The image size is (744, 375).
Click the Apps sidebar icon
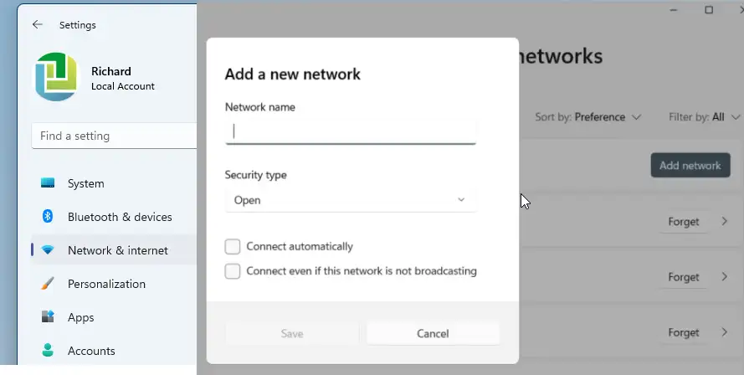(48, 316)
